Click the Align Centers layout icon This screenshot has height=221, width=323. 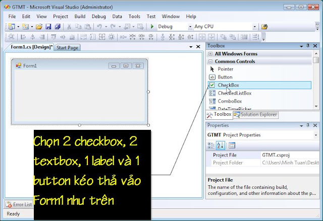coord(32,37)
